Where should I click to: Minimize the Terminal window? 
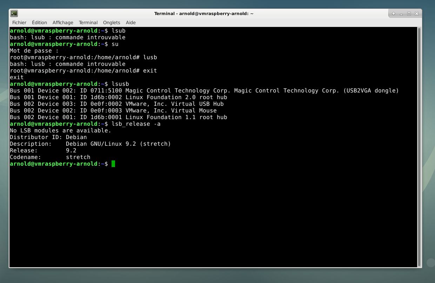[x=401, y=14]
